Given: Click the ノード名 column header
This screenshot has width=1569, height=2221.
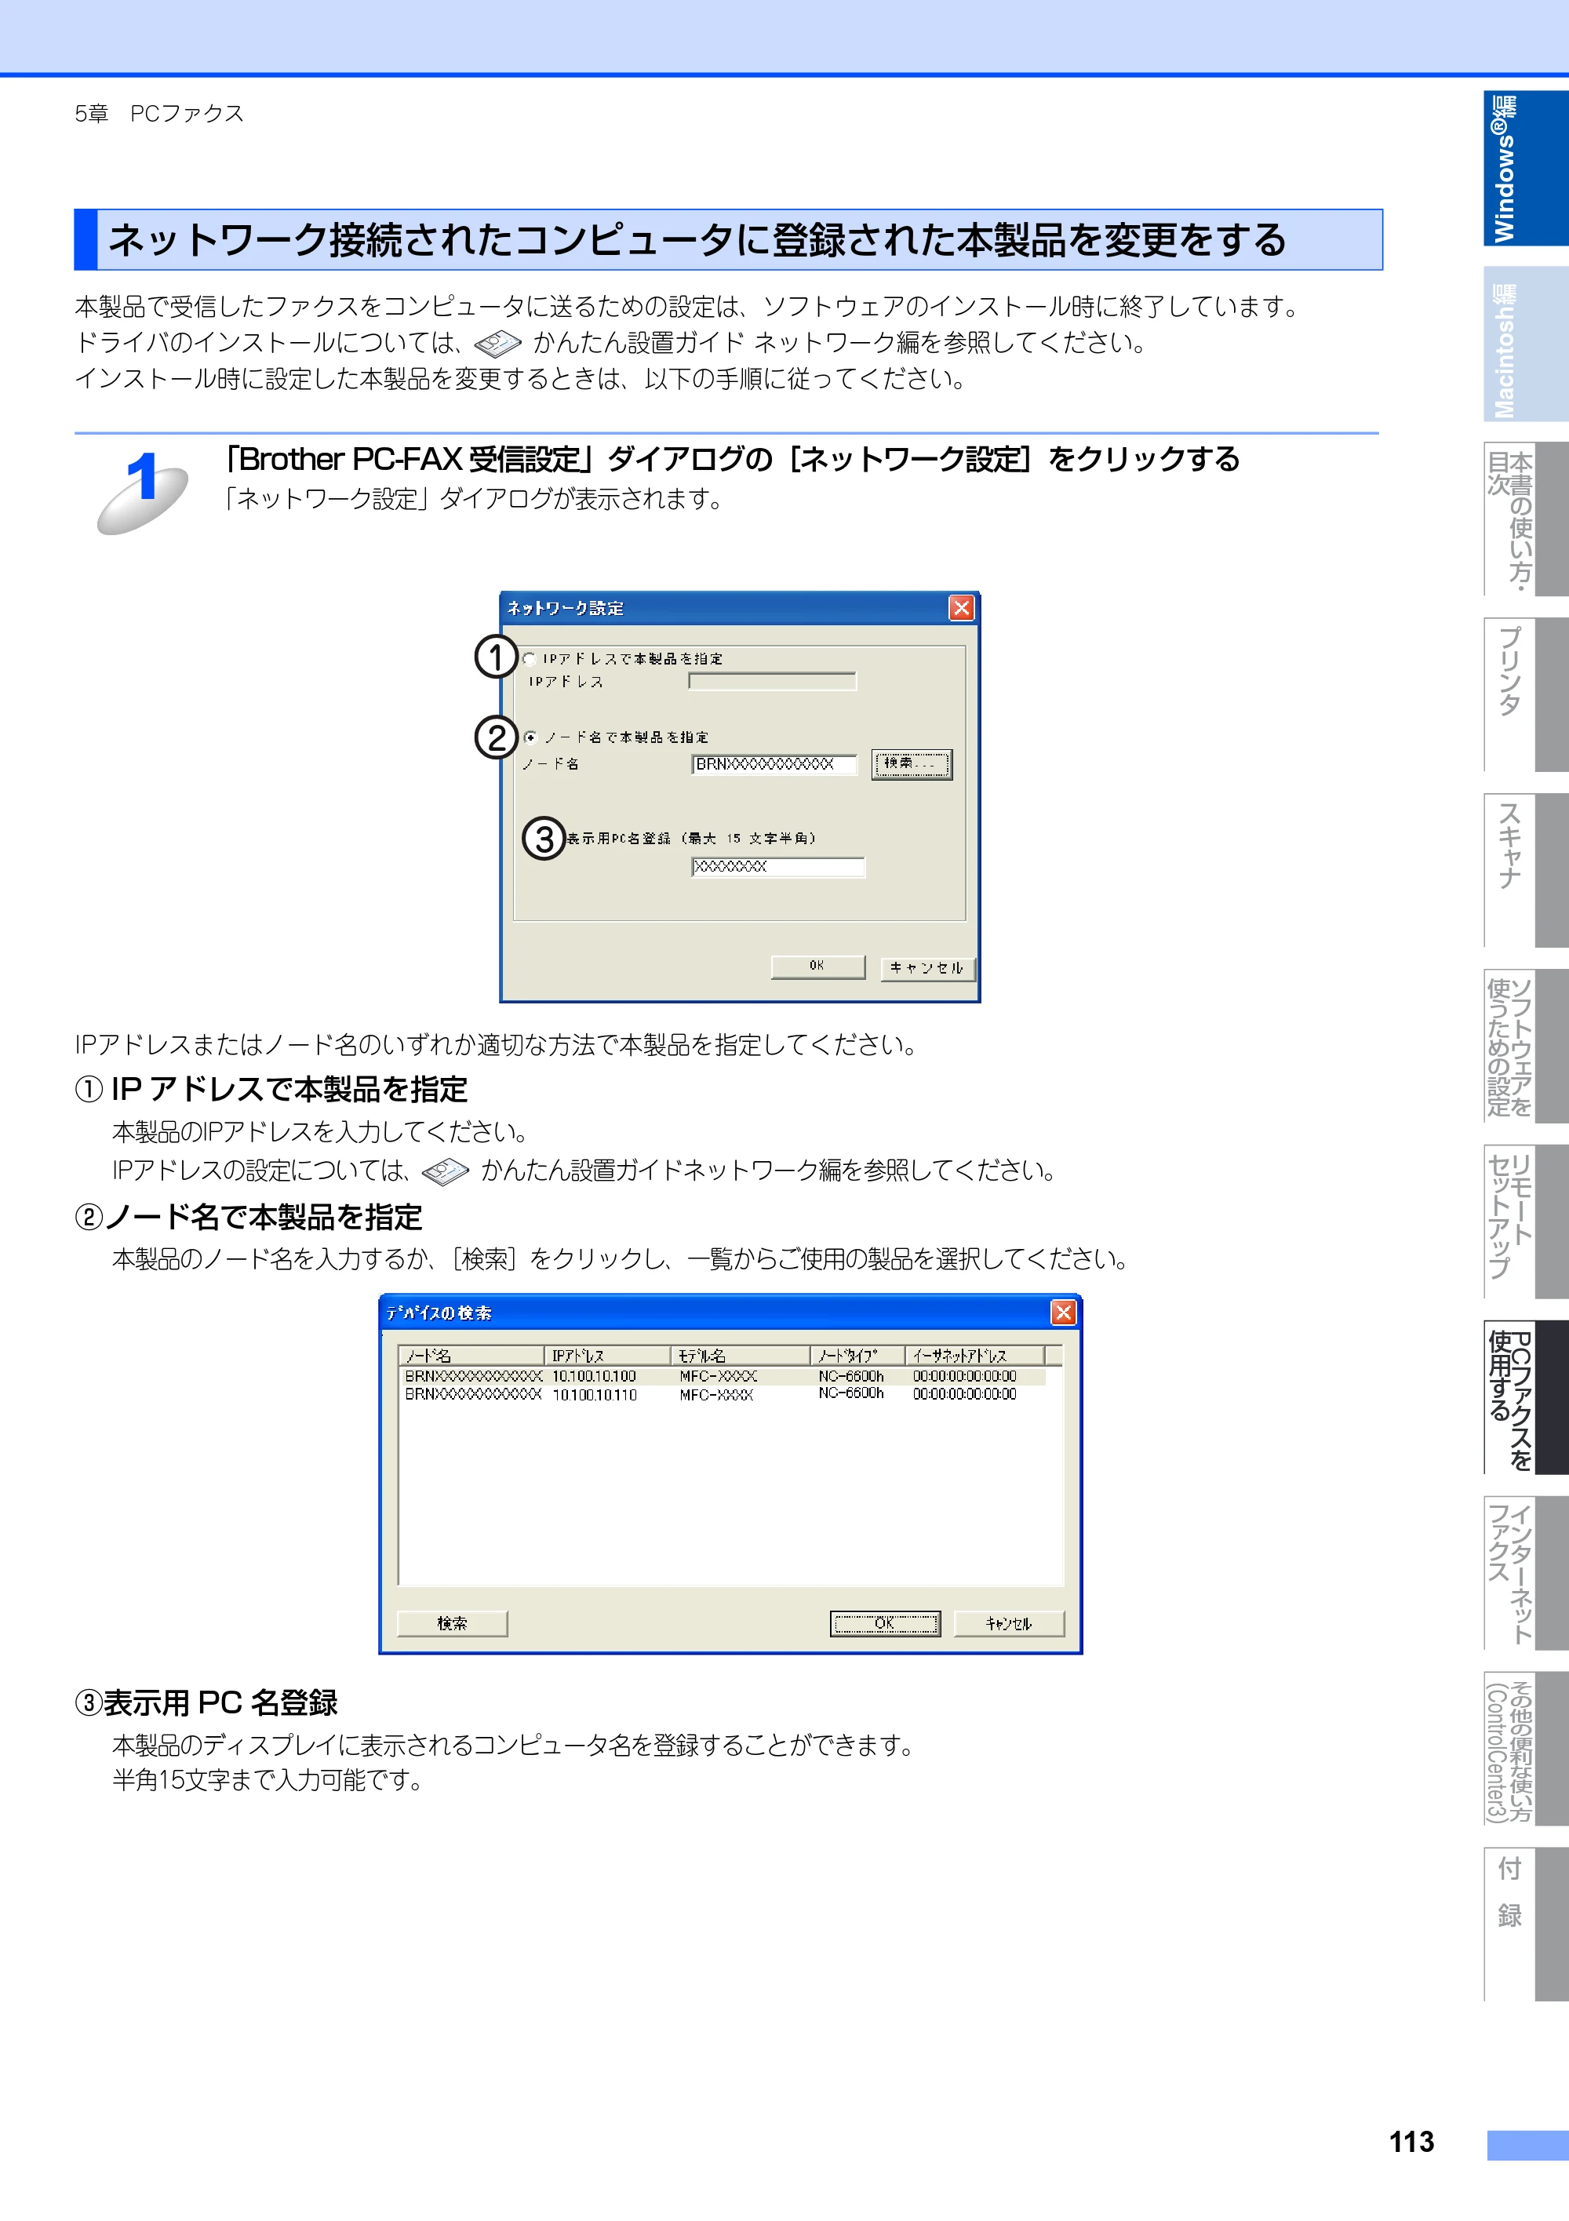Looking at the screenshot, I should pyautogui.click(x=471, y=1355).
